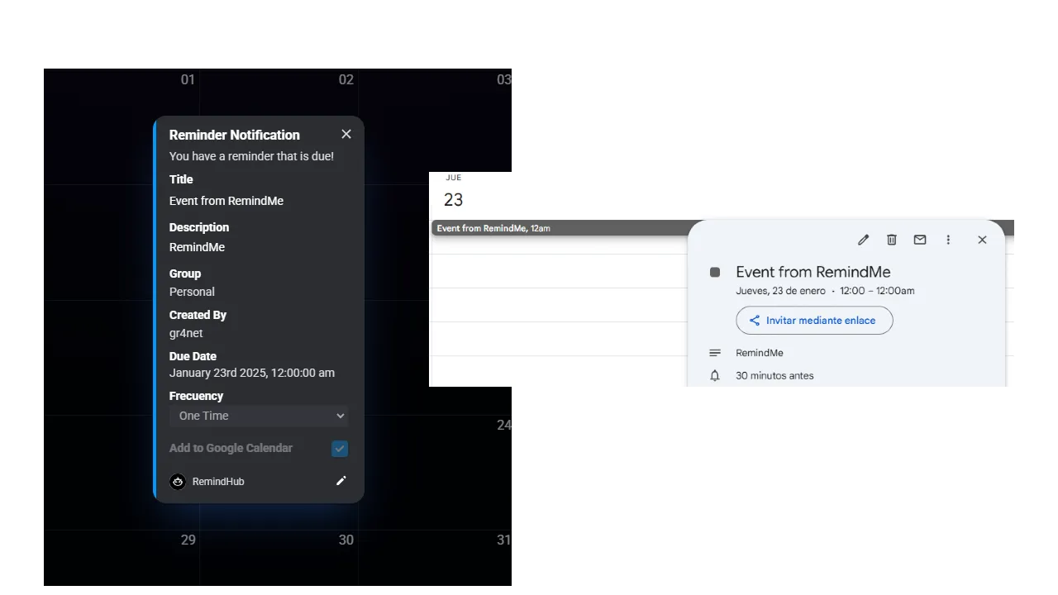Delete the event with the trash icon

(891, 240)
